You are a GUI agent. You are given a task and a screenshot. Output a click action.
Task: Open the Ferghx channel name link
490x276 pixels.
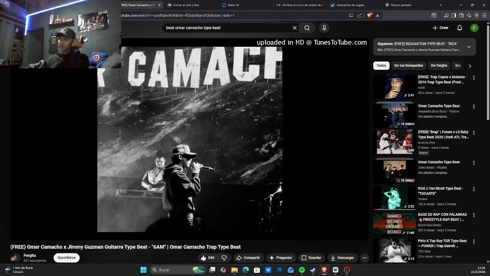(x=30, y=255)
